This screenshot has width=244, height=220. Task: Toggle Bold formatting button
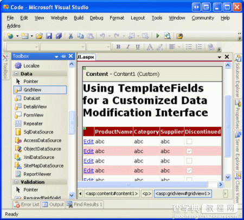(118, 47)
